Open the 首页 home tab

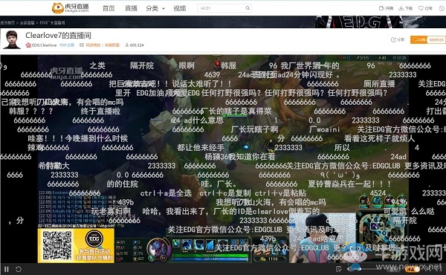[x=109, y=8]
